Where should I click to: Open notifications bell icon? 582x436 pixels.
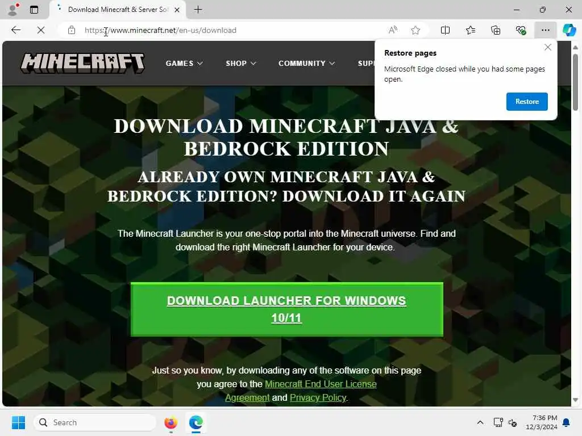click(x=567, y=422)
